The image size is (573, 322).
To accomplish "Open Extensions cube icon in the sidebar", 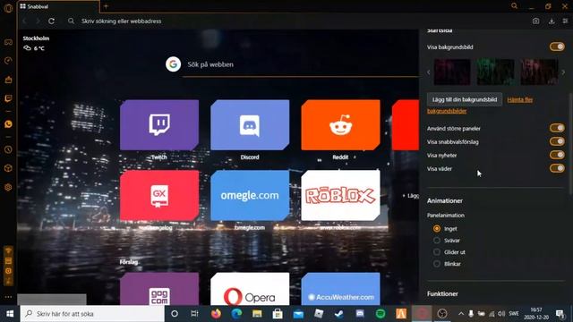I will [x=8, y=168].
